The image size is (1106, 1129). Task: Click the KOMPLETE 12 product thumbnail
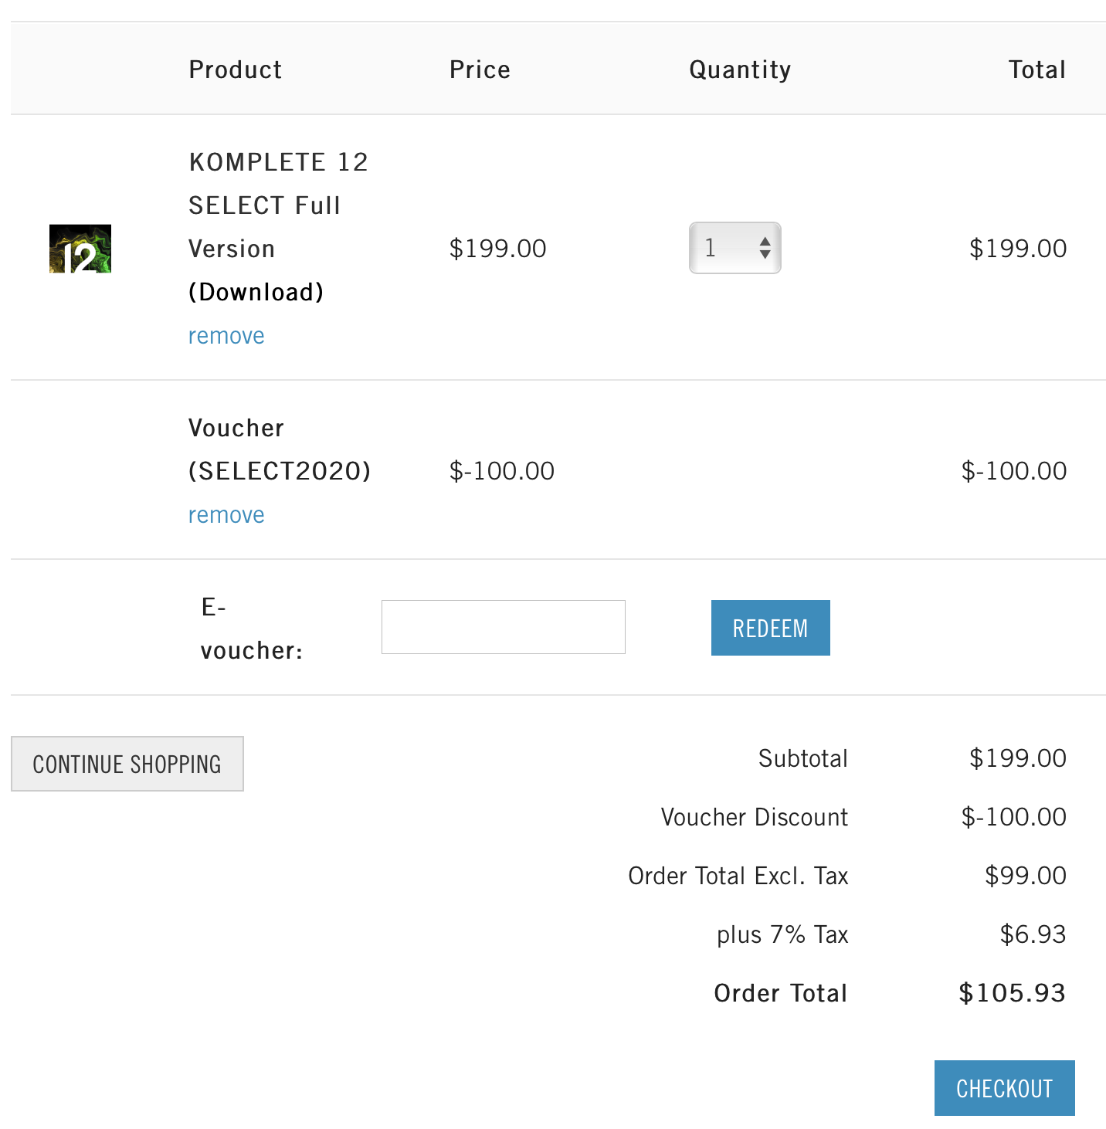(80, 249)
